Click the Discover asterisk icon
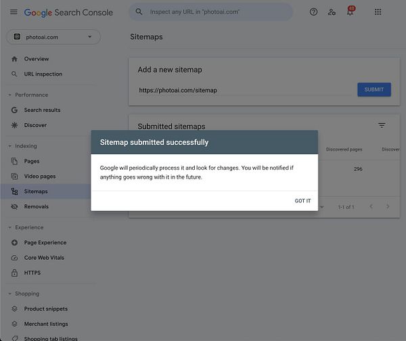The height and width of the screenshot is (341, 406). [14, 125]
